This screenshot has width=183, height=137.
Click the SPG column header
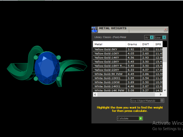[158, 44]
